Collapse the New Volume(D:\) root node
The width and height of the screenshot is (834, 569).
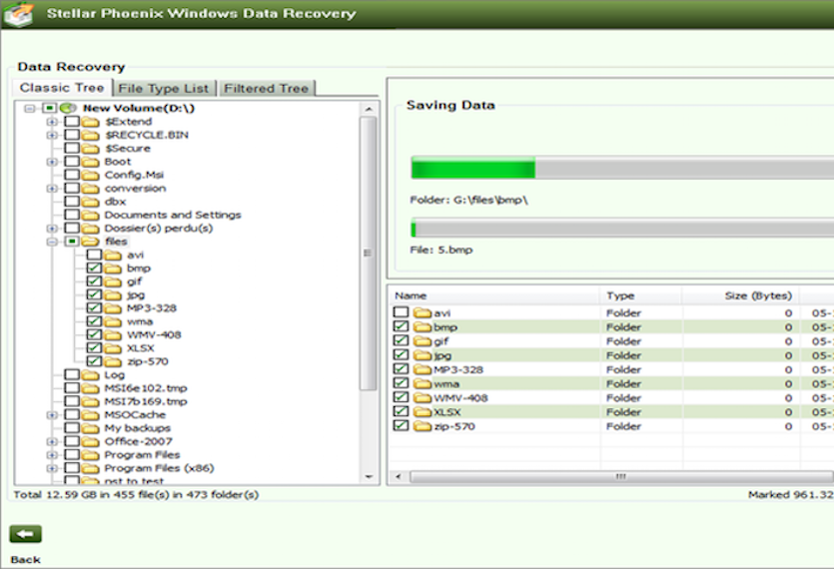click(30, 109)
